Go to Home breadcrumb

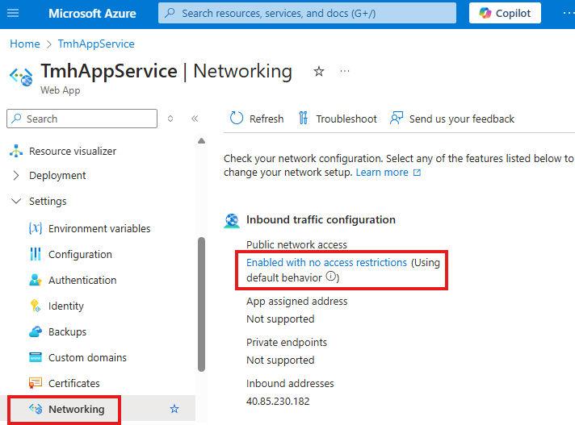[25, 44]
